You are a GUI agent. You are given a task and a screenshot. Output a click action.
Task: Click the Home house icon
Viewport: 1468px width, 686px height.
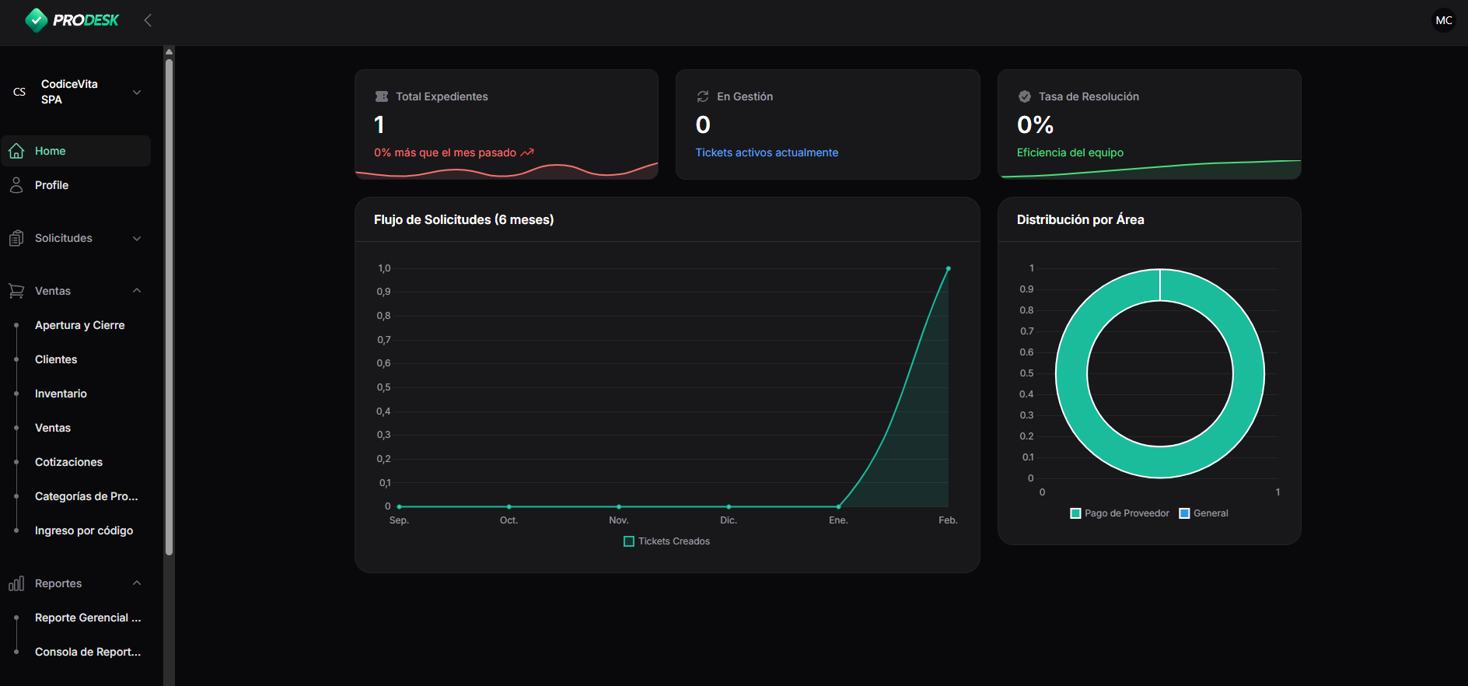(x=16, y=151)
